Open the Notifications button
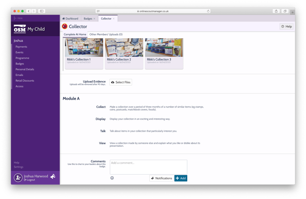 pos(161,178)
